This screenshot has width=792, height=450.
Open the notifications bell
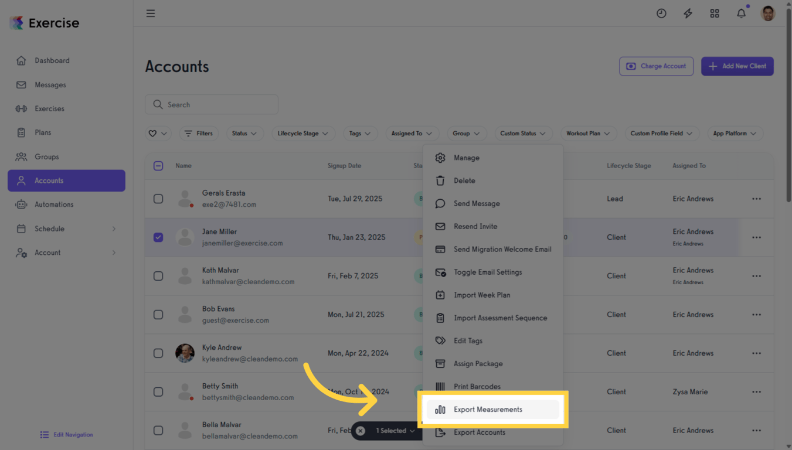740,13
